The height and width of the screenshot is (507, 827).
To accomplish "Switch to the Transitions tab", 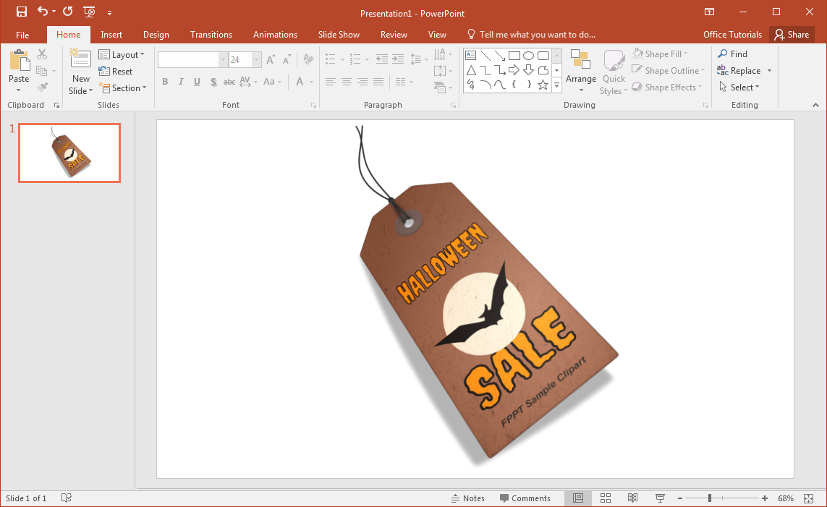I will click(211, 35).
